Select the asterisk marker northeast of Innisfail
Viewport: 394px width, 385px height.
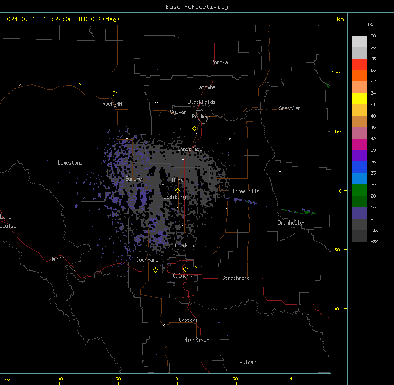[x=229, y=139]
